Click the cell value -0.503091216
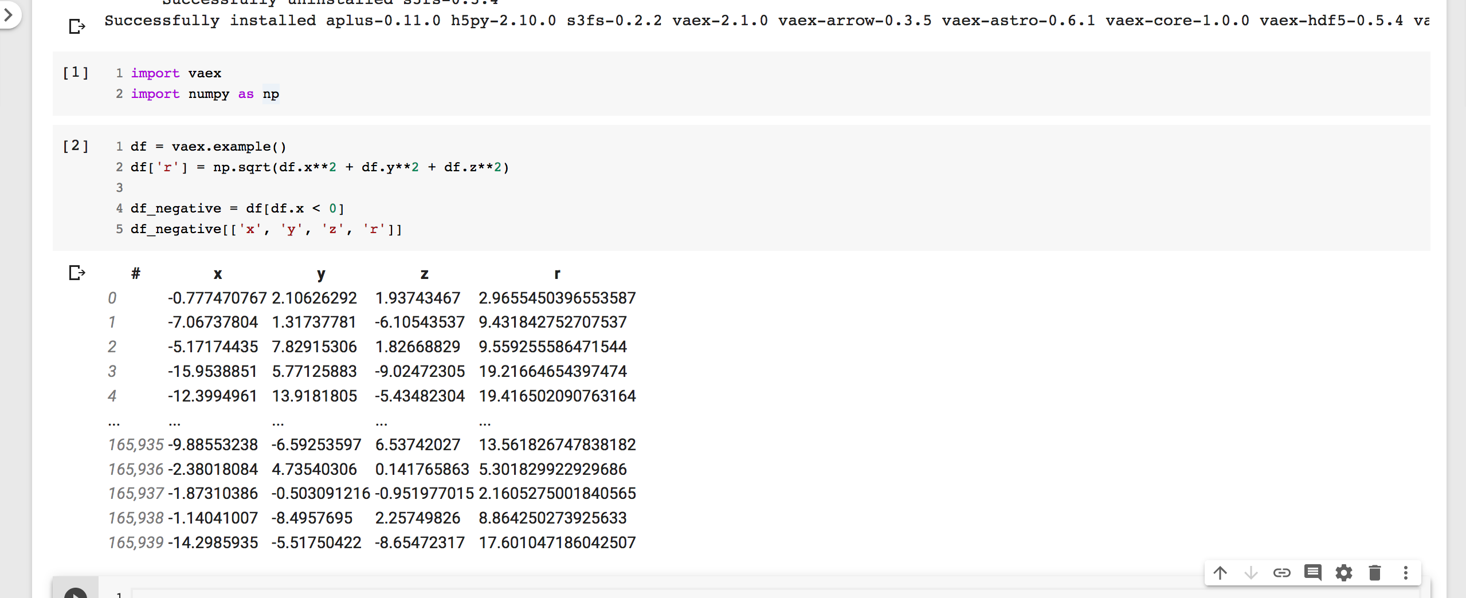The width and height of the screenshot is (1466, 598). click(321, 493)
